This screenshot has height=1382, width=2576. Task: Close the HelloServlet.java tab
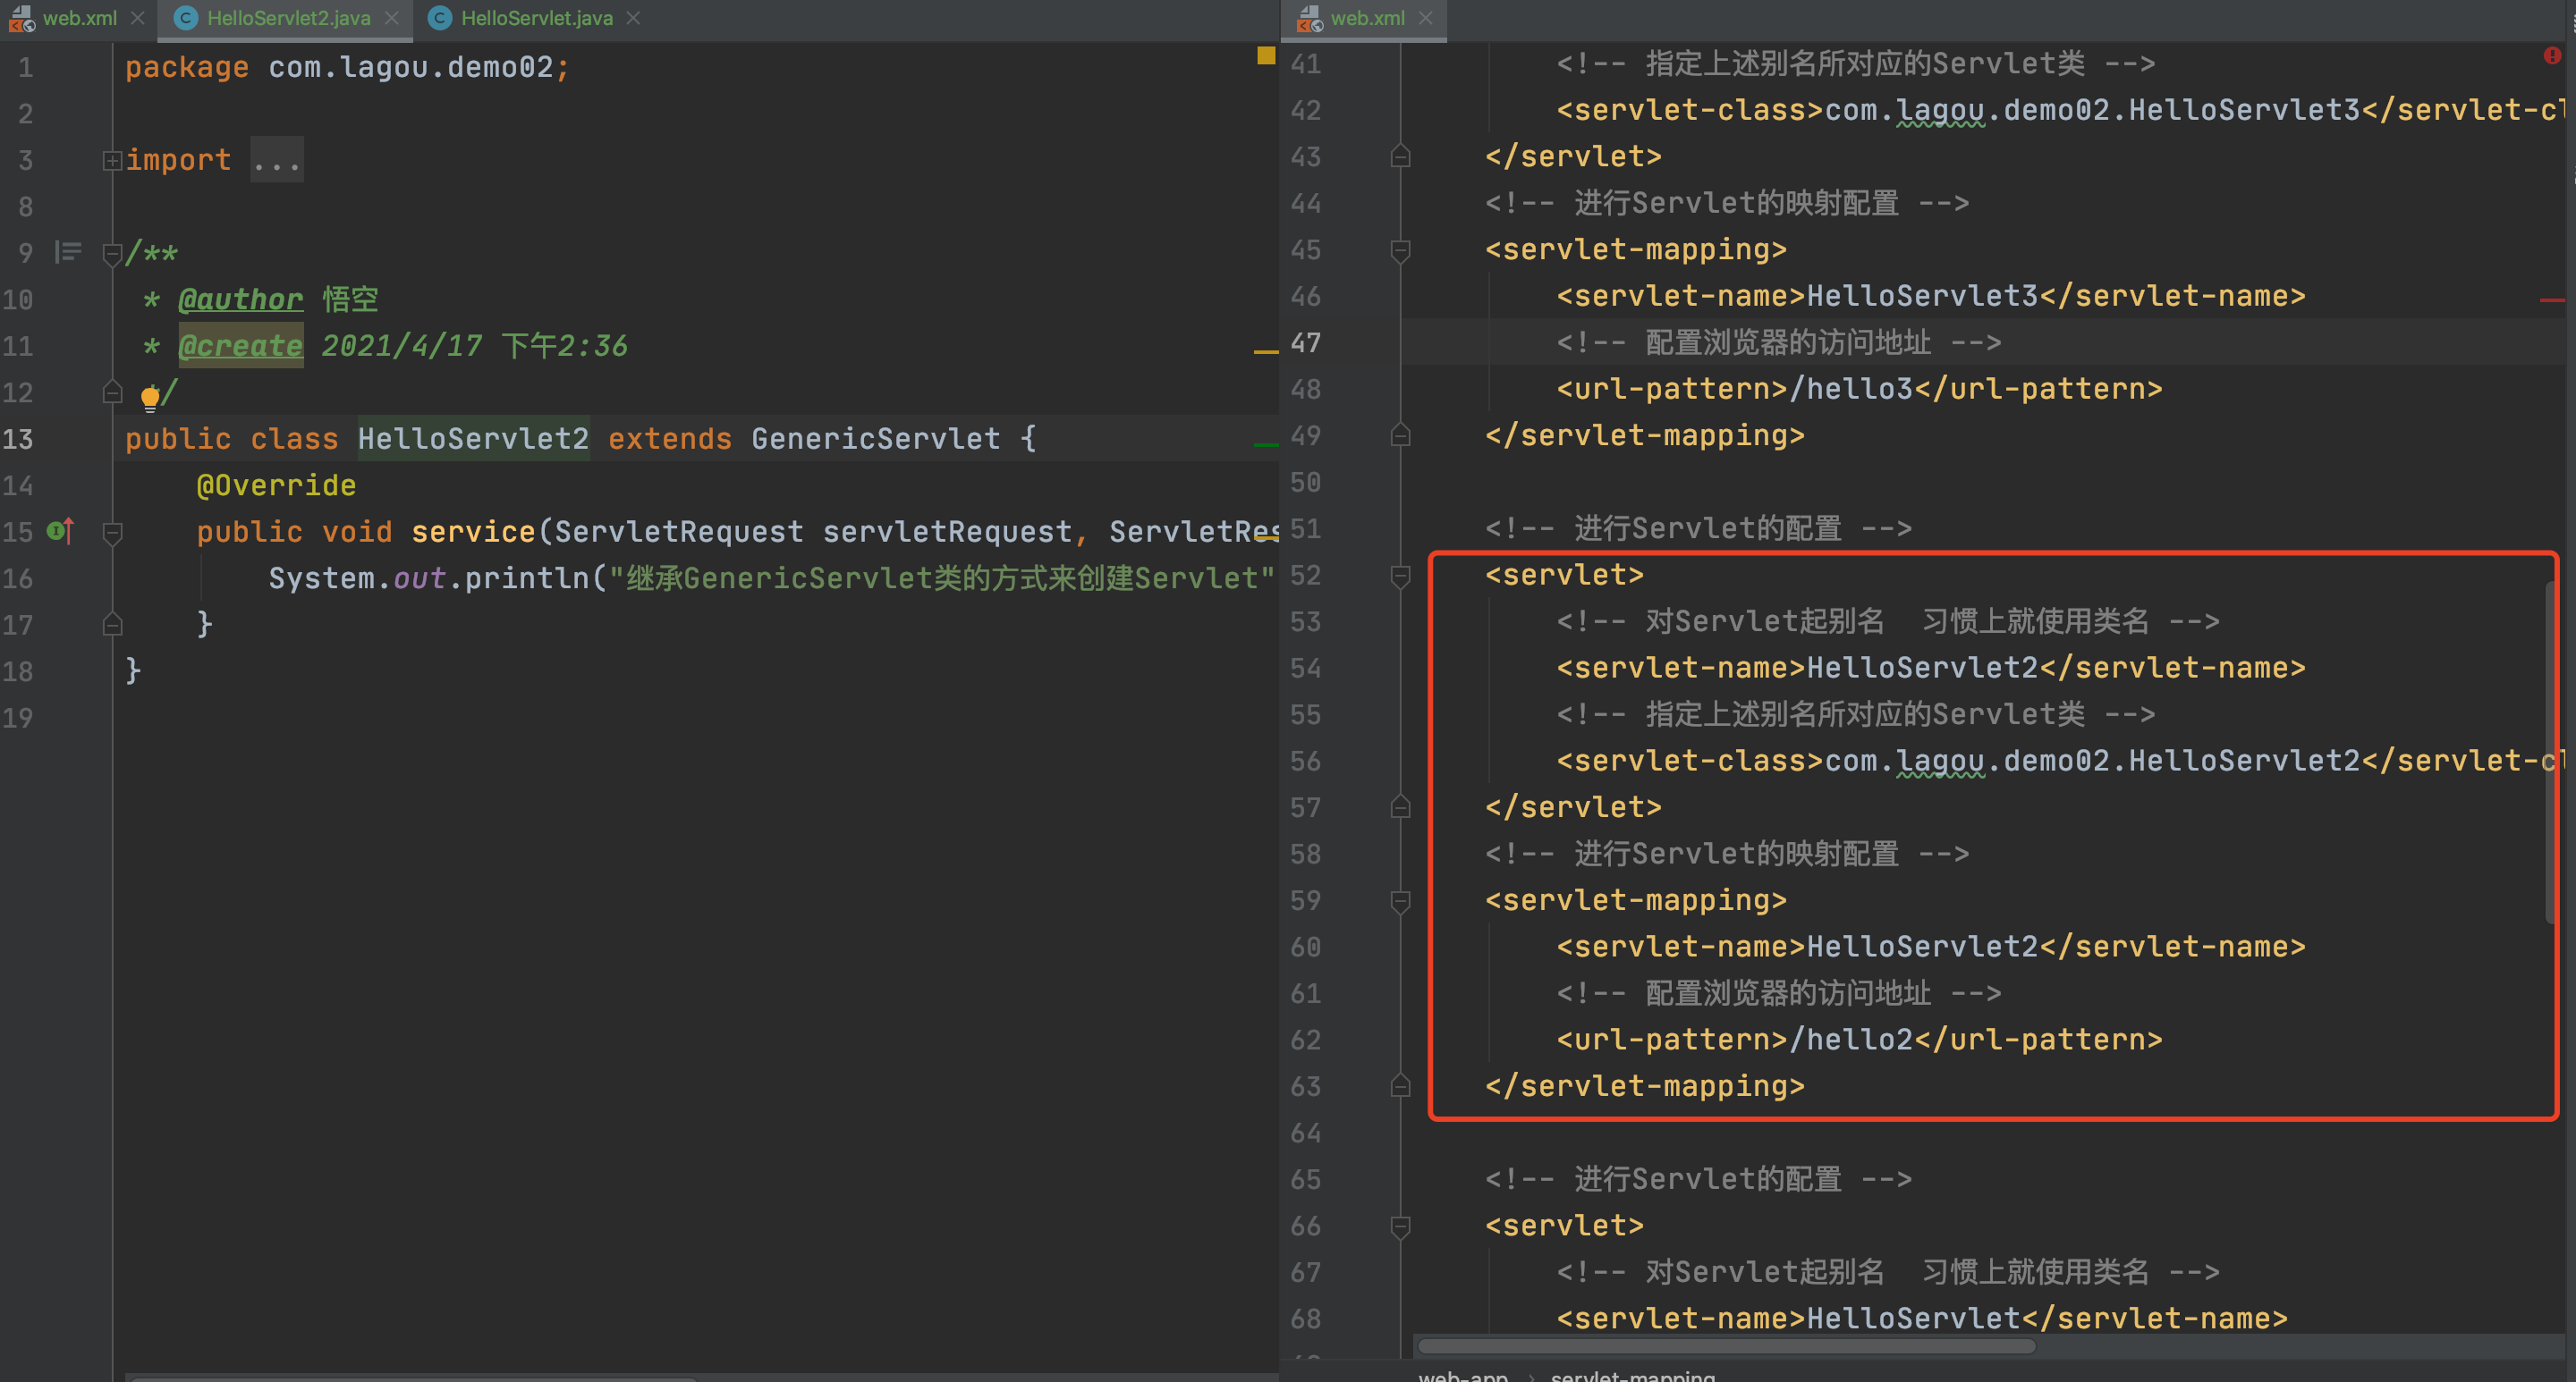(x=633, y=18)
